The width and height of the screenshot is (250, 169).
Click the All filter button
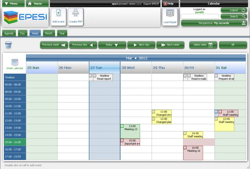(233, 45)
